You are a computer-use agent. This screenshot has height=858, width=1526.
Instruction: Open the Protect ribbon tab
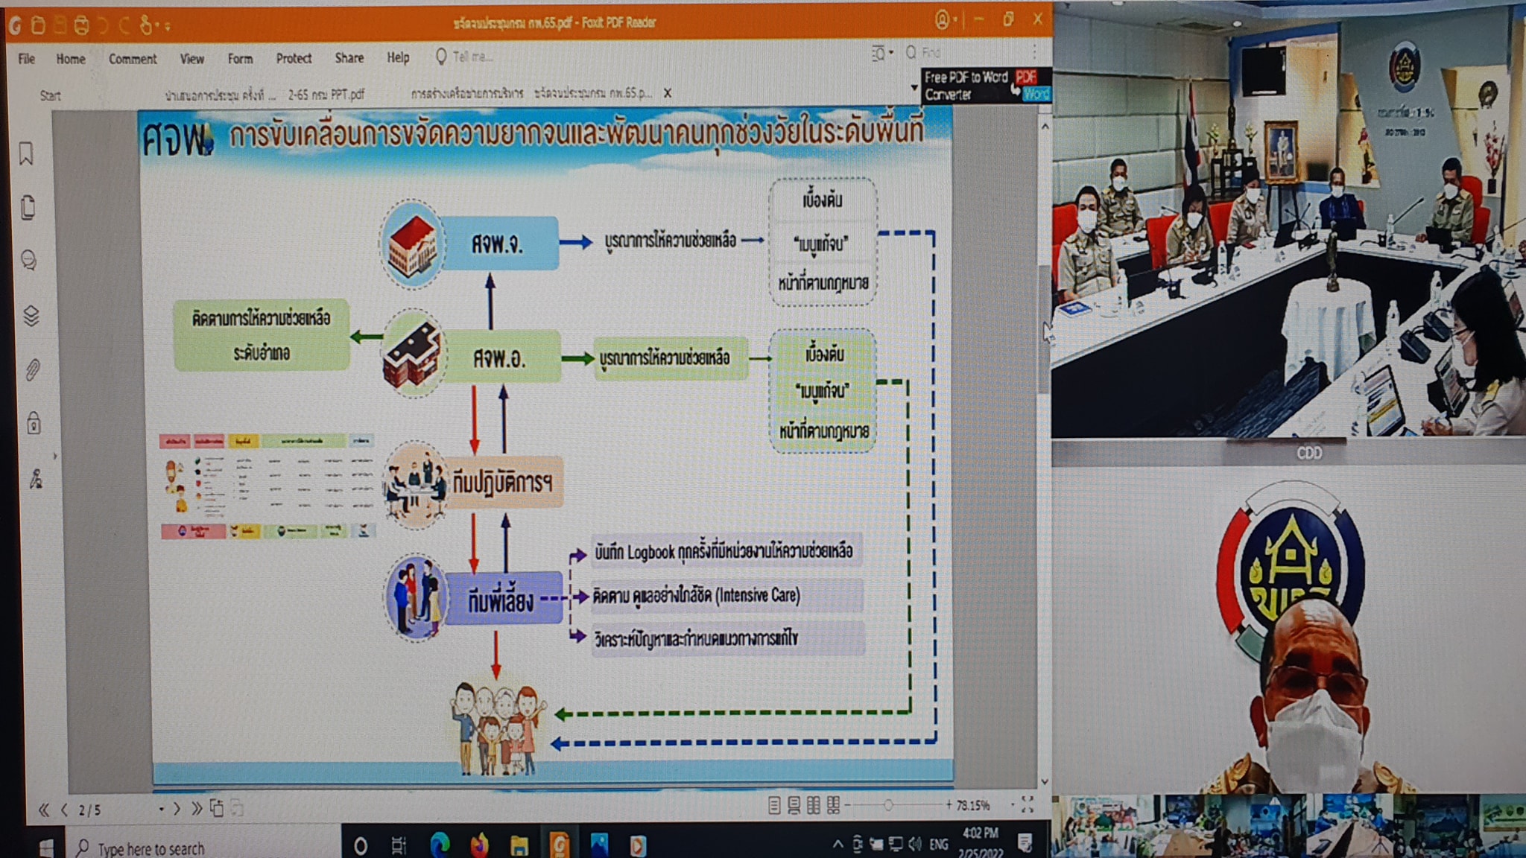click(x=294, y=58)
